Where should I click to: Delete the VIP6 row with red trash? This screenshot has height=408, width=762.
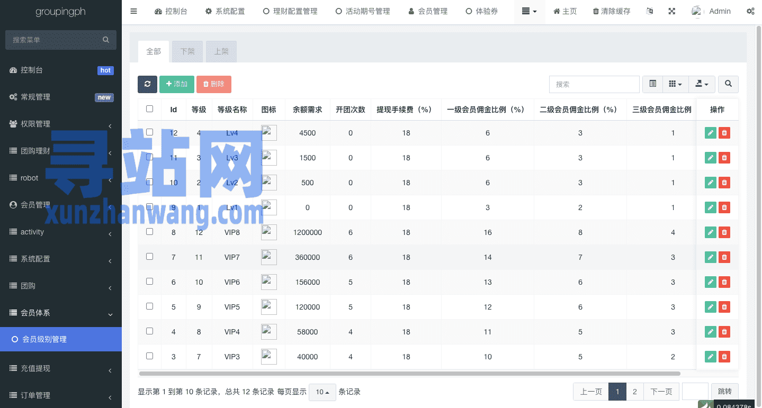tap(724, 282)
